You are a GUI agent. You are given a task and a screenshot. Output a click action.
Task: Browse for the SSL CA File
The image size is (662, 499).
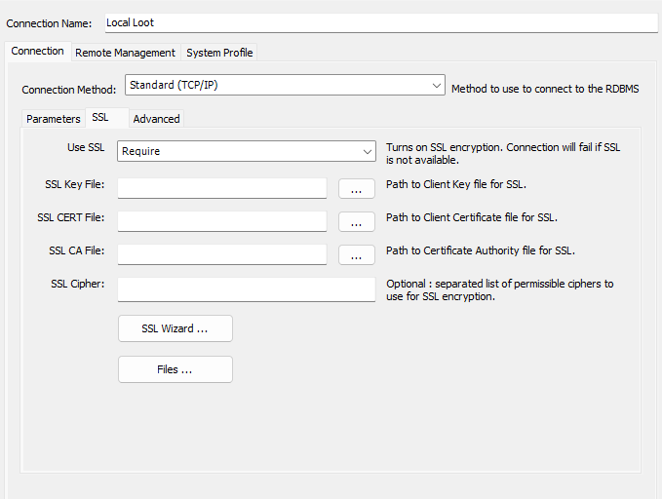click(x=357, y=255)
